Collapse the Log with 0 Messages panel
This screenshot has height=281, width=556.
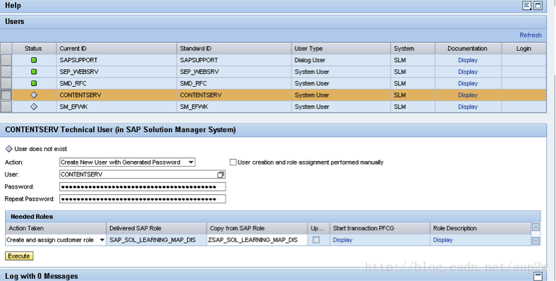pyautogui.click(x=538, y=276)
